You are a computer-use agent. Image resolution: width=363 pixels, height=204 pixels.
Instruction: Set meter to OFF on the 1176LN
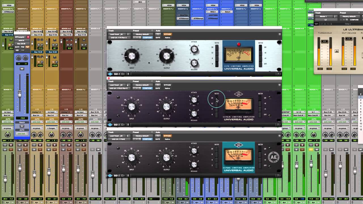[260, 114]
